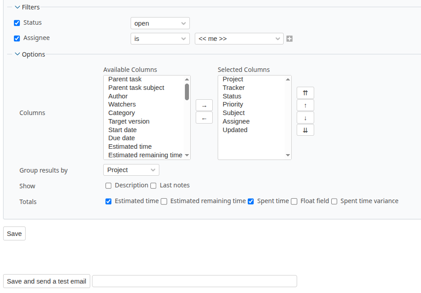
Task: Select Priority in Selected Columns list
Action: pyautogui.click(x=233, y=104)
